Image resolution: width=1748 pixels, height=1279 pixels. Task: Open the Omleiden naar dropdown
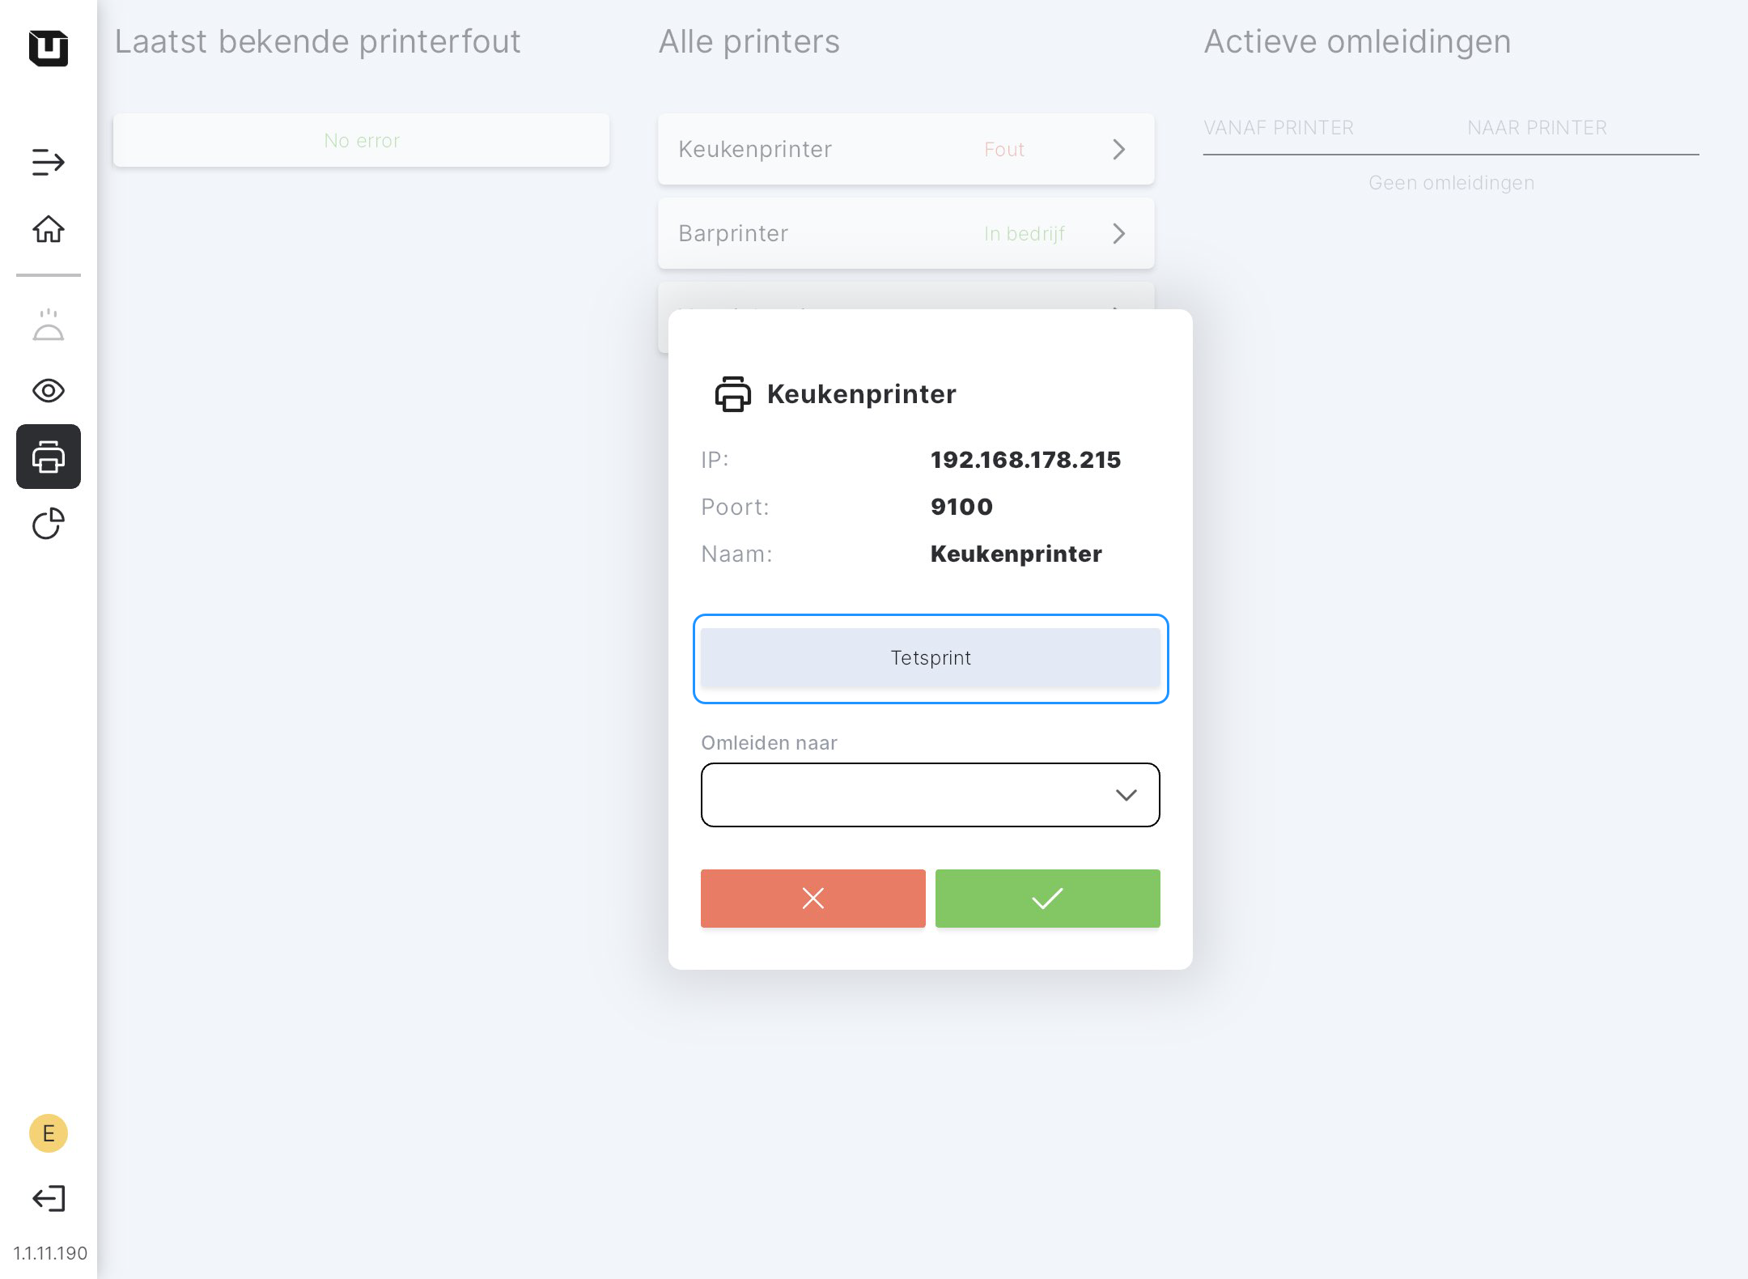coord(906,795)
